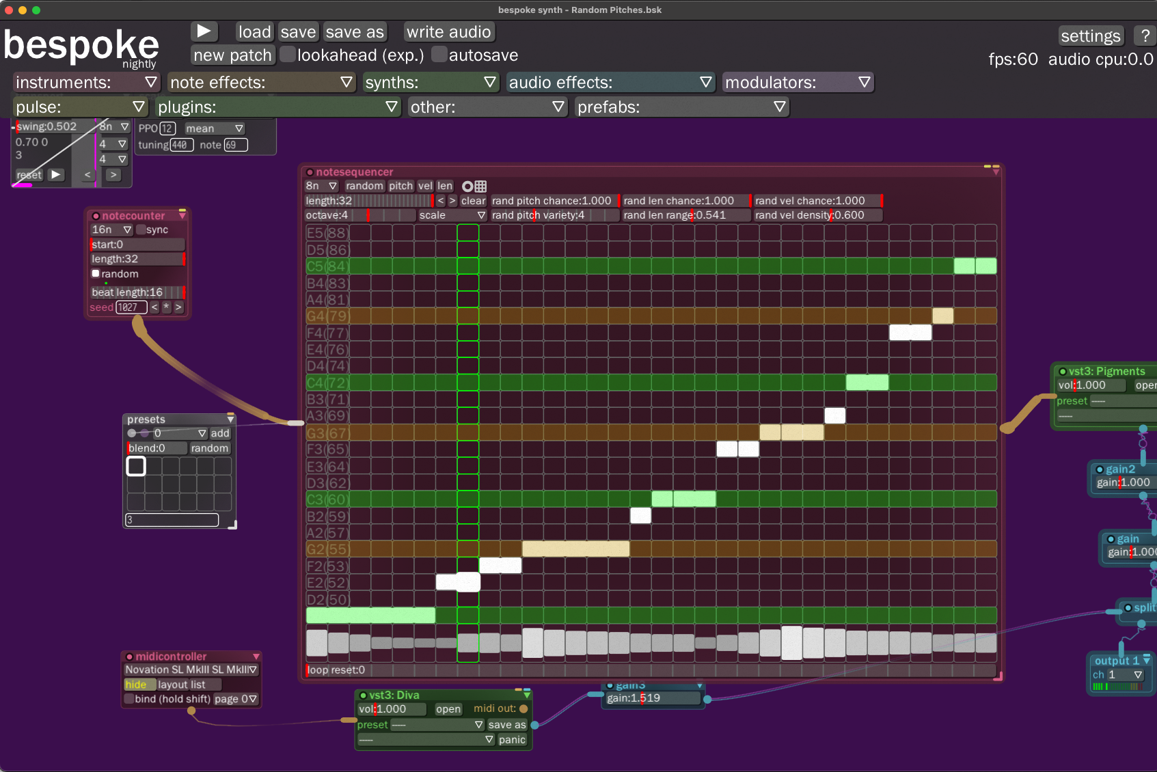Image resolution: width=1157 pixels, height=772 pixels.
Task: Click the seed value field showing 1027
Action: (131, 307)
